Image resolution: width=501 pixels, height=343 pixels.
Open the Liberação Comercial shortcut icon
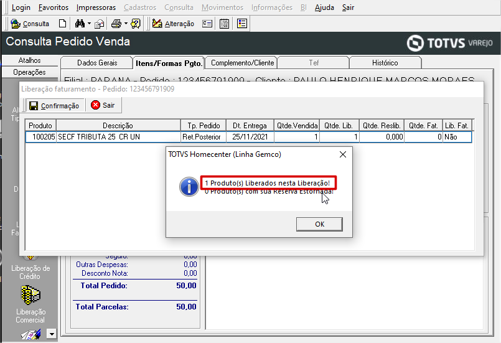[x=30, y=294]
